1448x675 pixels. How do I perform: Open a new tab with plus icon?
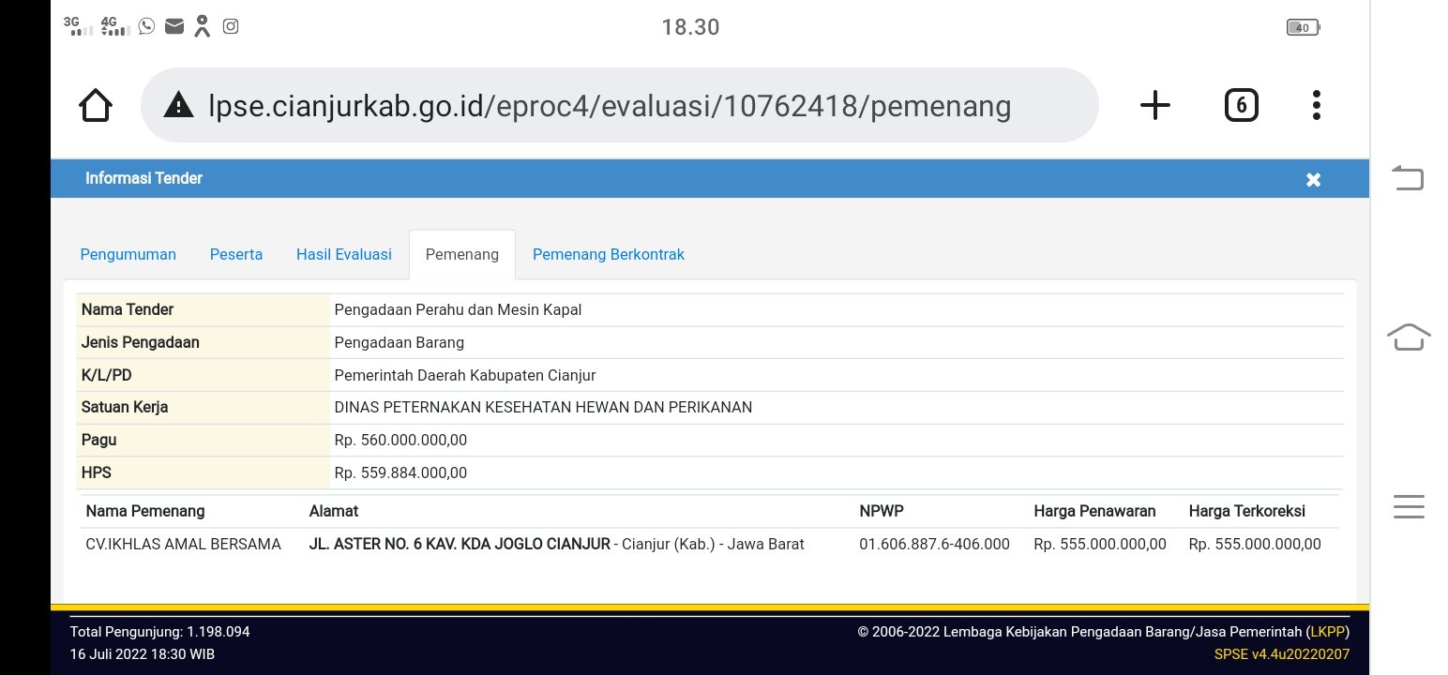tap(1154, 106)
